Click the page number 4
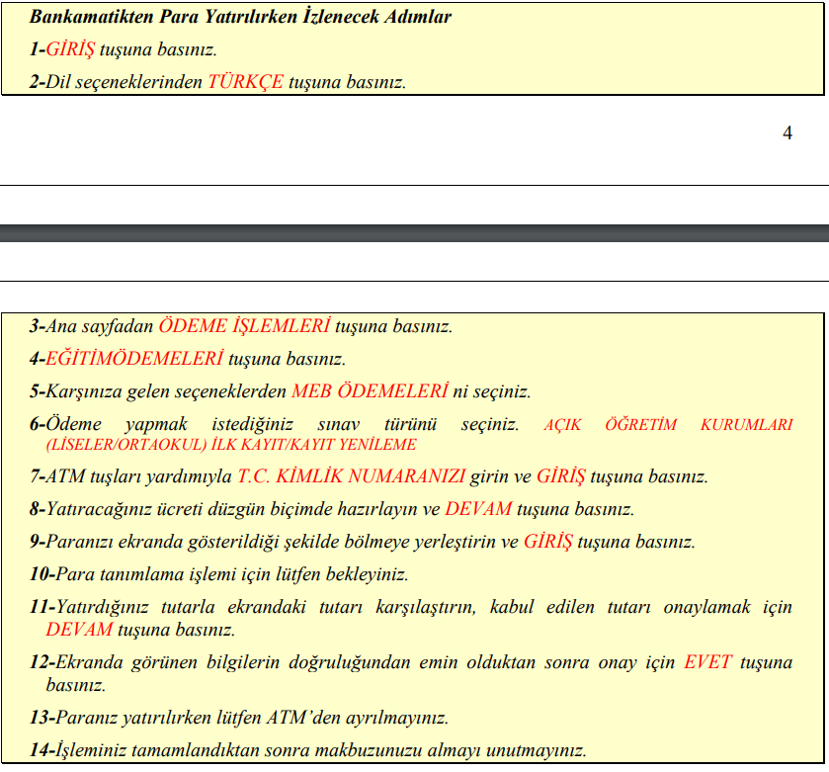The image size is (829, 772). point(787,133)
